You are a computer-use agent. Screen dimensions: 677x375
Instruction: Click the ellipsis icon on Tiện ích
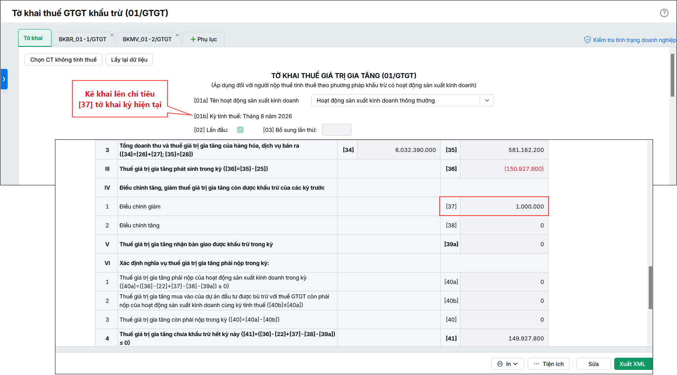(x=536, y=364)
